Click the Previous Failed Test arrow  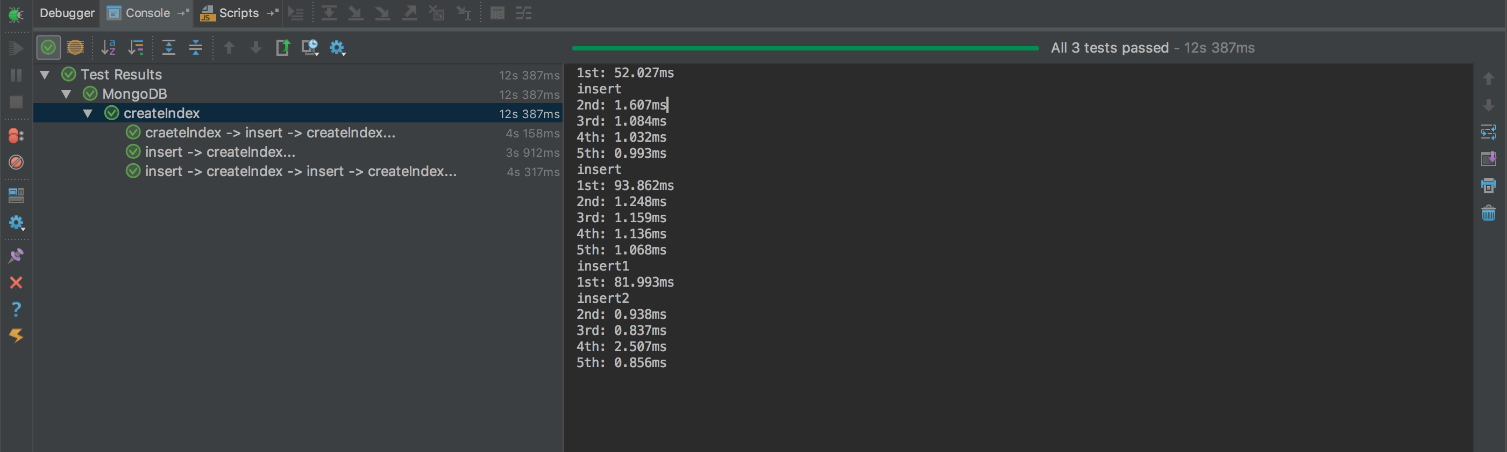229,47
